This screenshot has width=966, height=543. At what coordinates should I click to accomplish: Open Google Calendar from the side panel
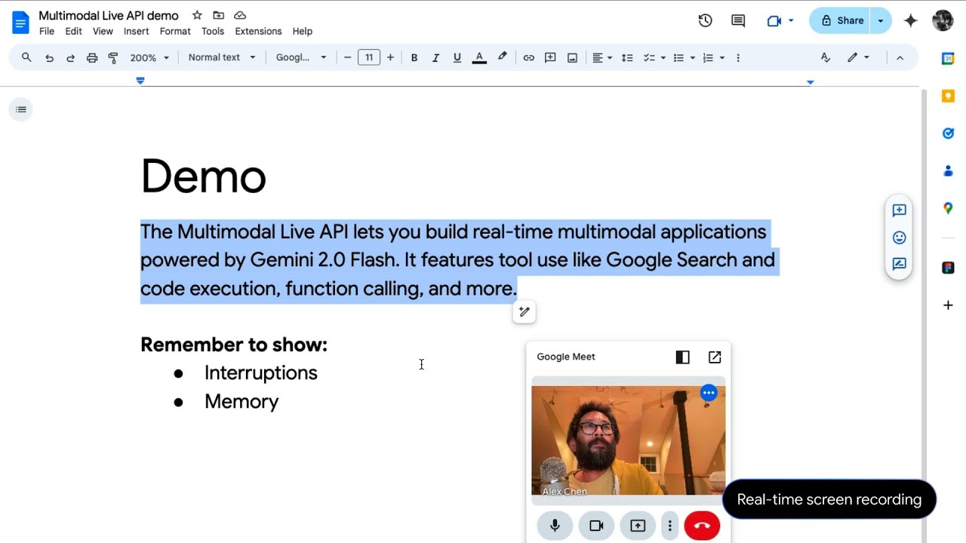948,58
